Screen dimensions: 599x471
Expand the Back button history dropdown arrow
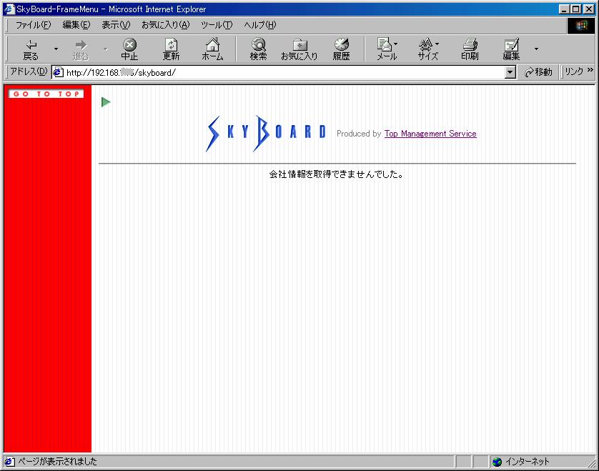[56, 49]
